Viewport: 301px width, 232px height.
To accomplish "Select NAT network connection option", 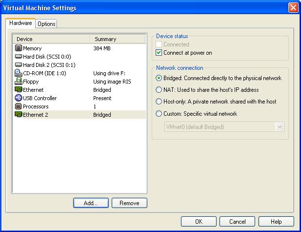I will 159,90.
